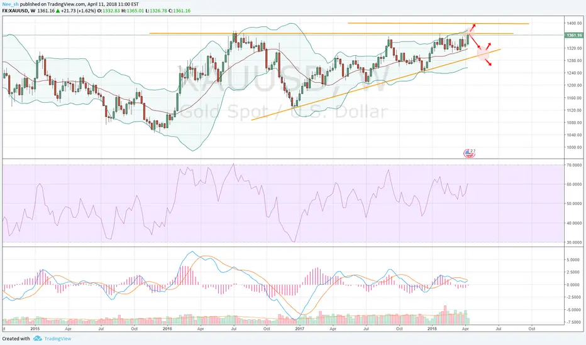Select the April 11, 2018 11:00 EST publish date
586x345 pixels.
click(x=113, y=4)
